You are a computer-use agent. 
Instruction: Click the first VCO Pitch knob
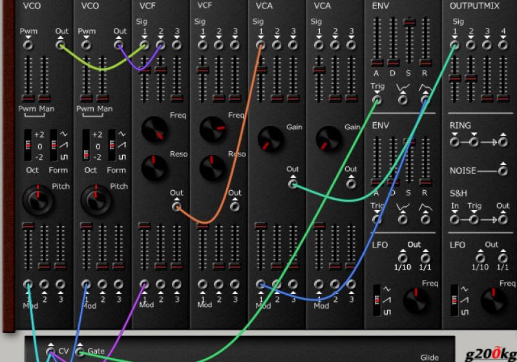[37, 200]
